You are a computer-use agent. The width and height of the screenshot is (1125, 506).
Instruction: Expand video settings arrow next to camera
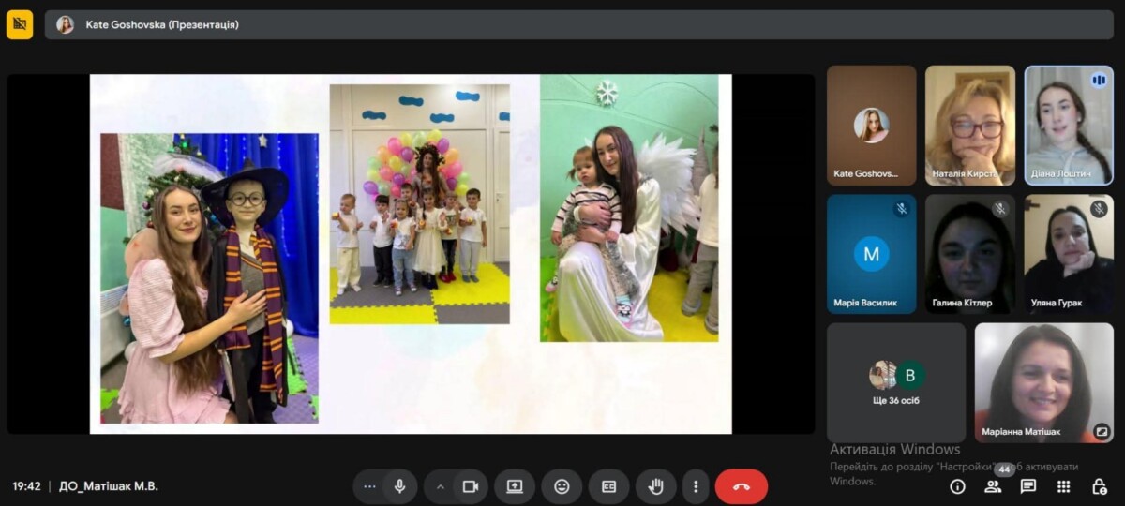[440, 486]
